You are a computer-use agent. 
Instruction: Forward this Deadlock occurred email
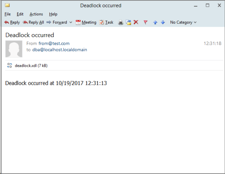pos(57,22)
